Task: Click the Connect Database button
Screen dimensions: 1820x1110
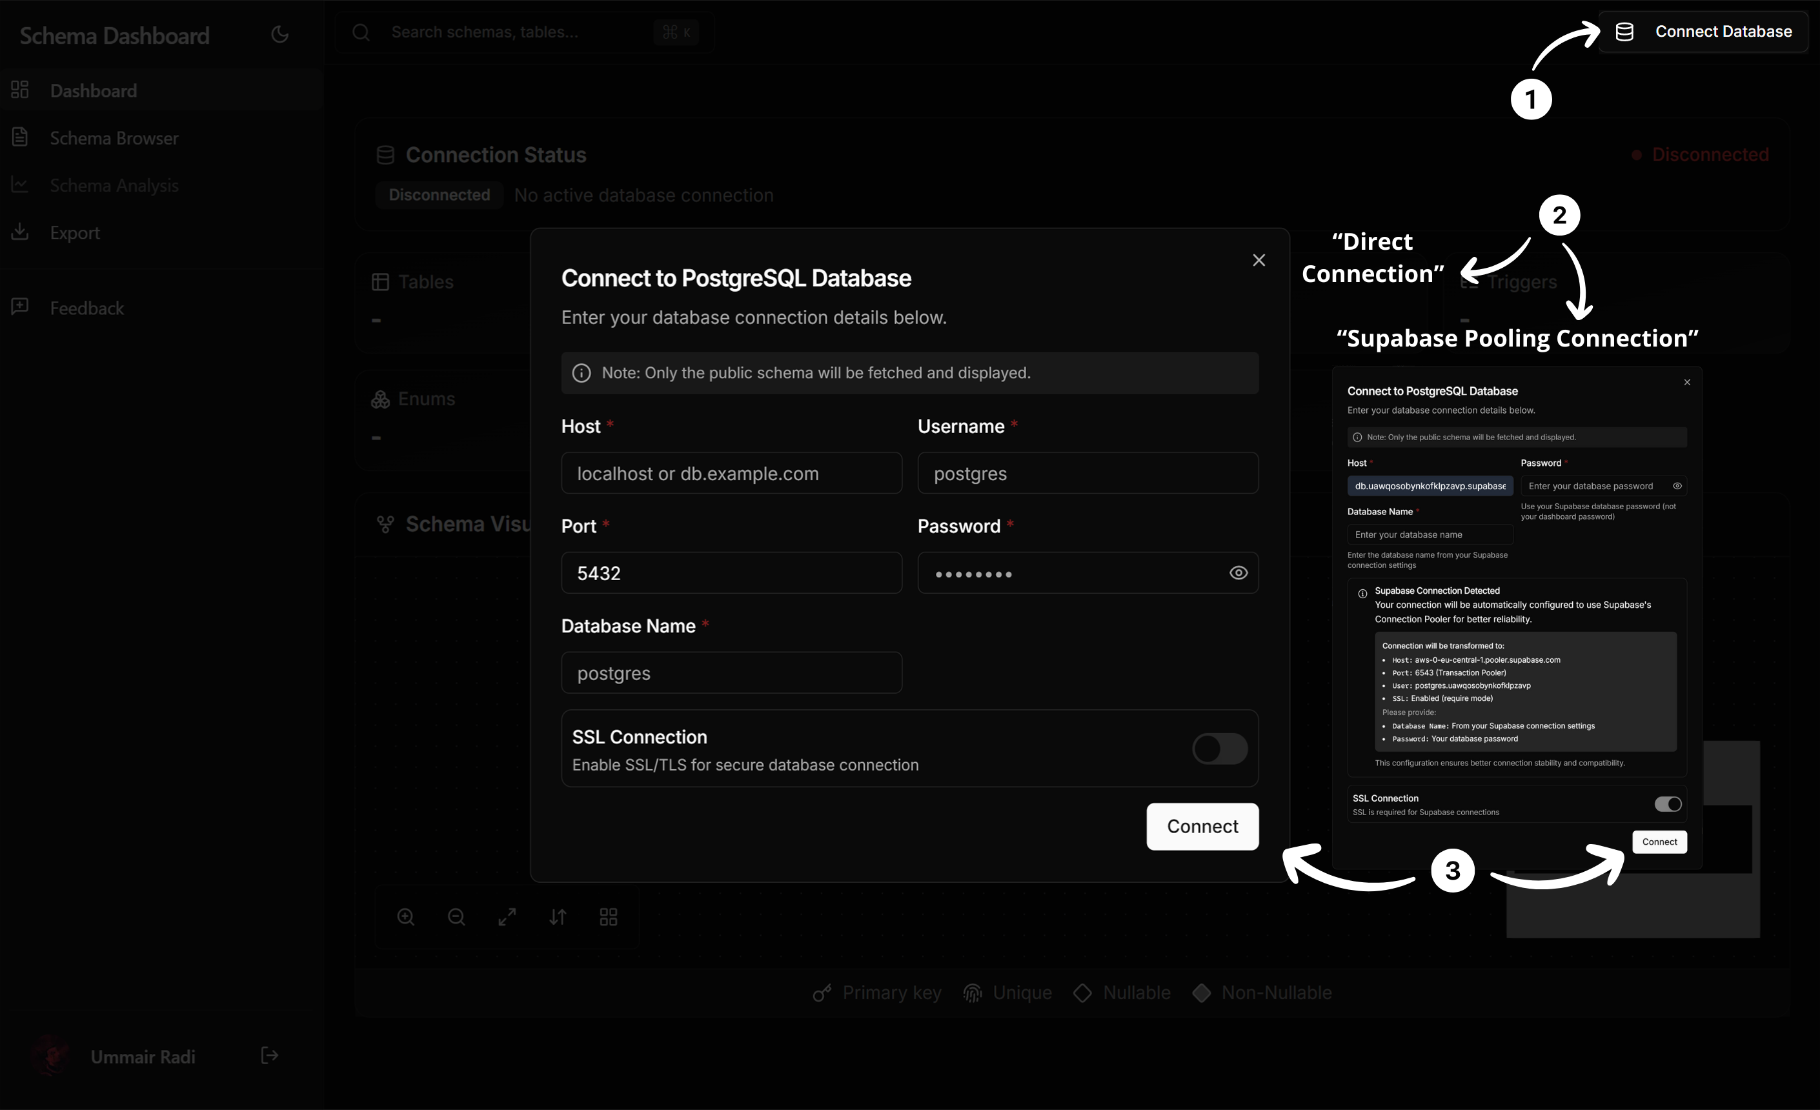Action: pyautogui.click(x=1703, y=32)
